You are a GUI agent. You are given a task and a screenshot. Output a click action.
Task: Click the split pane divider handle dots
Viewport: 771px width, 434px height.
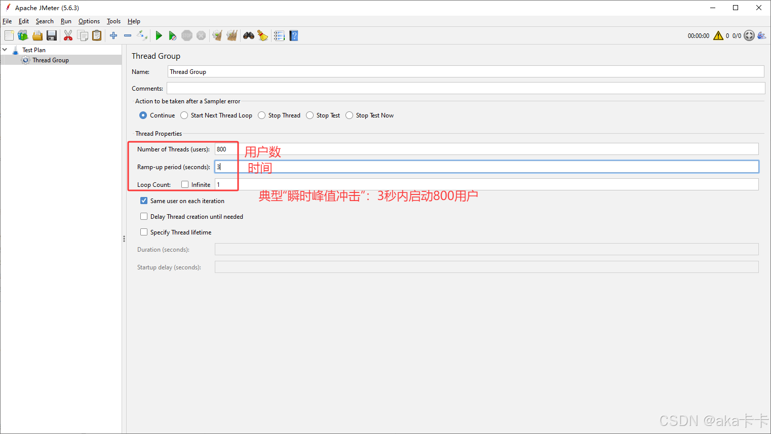124,239
